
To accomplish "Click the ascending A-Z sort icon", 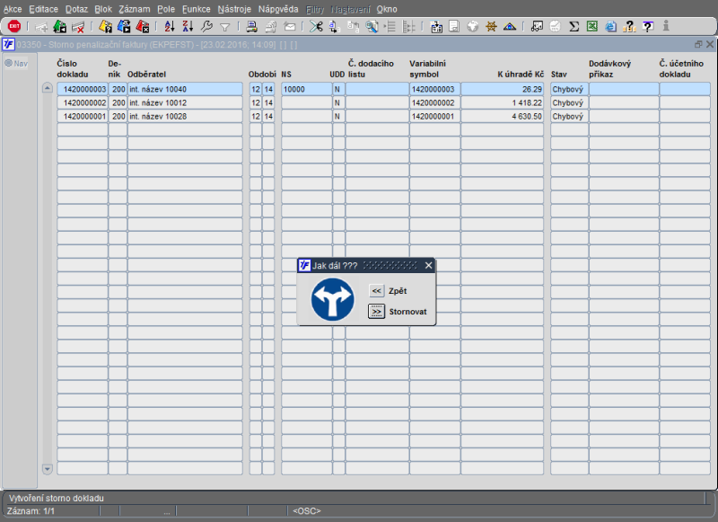I will point(171,26).
